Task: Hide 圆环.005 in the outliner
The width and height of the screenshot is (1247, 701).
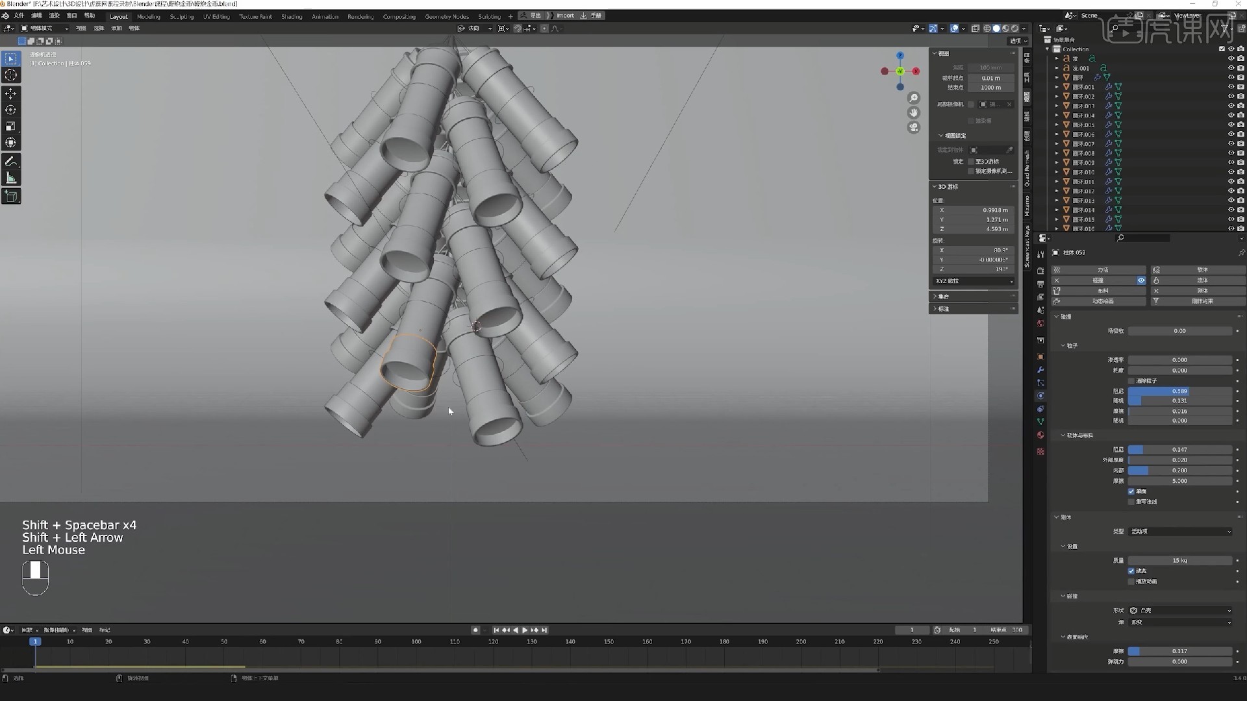Action: tap(1231, 125)
